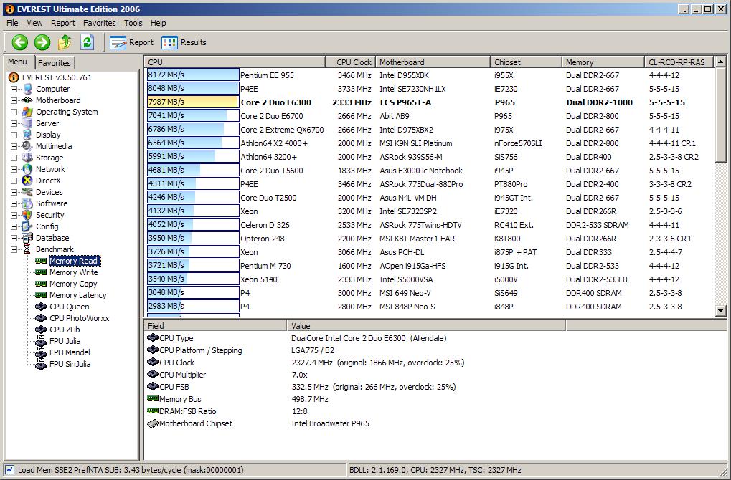Click the Field column header
Screen dimensions: 731x480
[215, 325]
